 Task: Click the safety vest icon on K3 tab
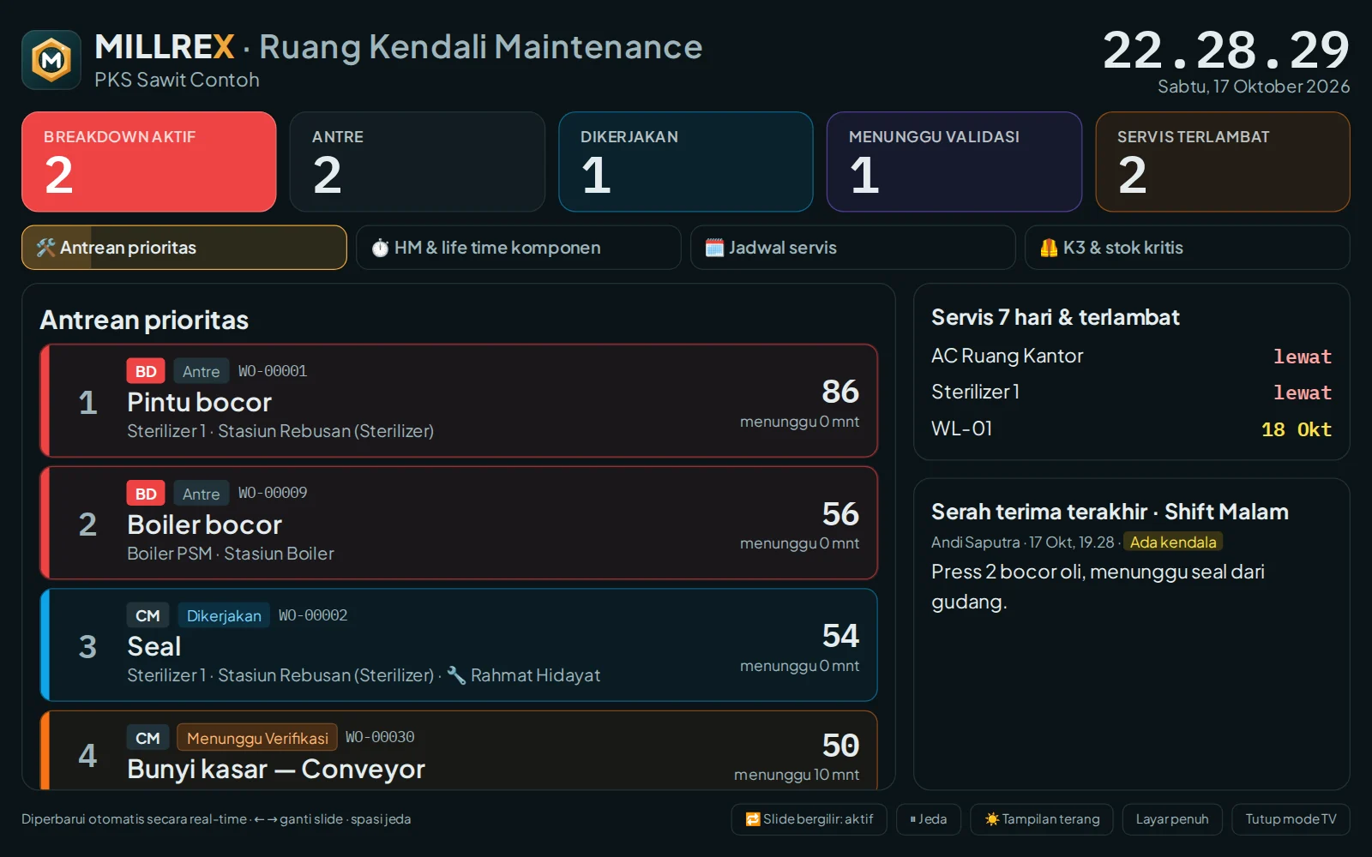(1049, 248)
